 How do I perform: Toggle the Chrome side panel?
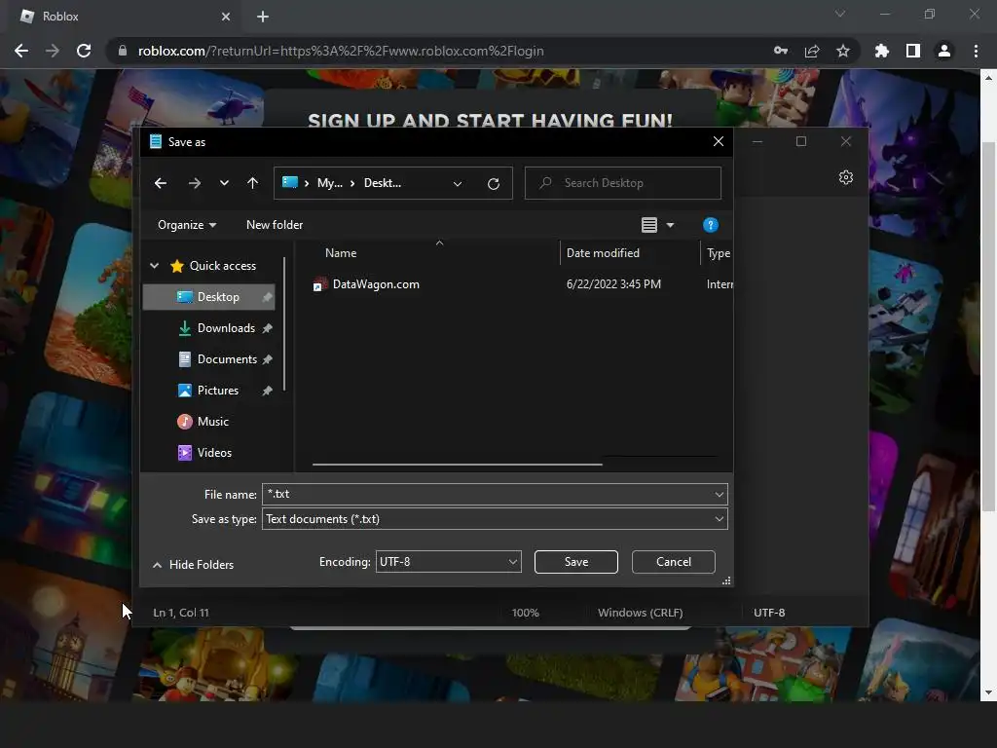click(x=912, y=51)
